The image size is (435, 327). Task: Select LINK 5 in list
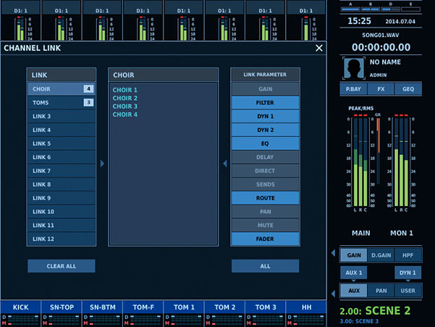tap(62, 144)
